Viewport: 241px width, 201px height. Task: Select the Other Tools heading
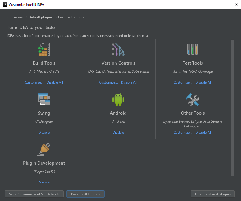click(x=193, y=113)
